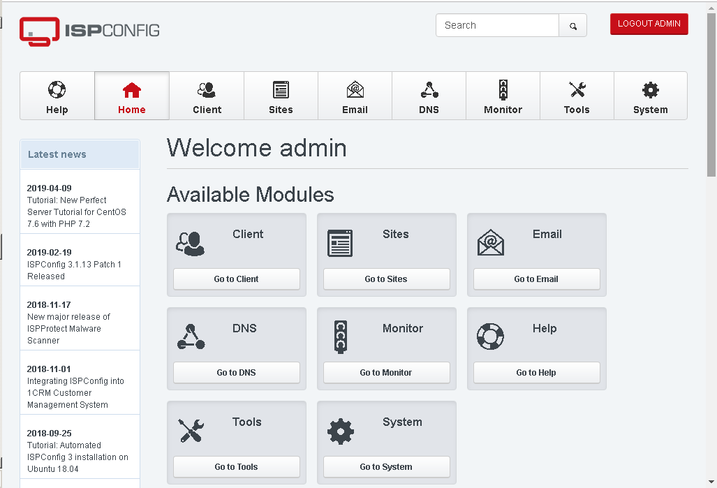The width and height of the screenshot is (717, 488).
Task: Click the Welcome admin heading
Action: pos(256,148)
